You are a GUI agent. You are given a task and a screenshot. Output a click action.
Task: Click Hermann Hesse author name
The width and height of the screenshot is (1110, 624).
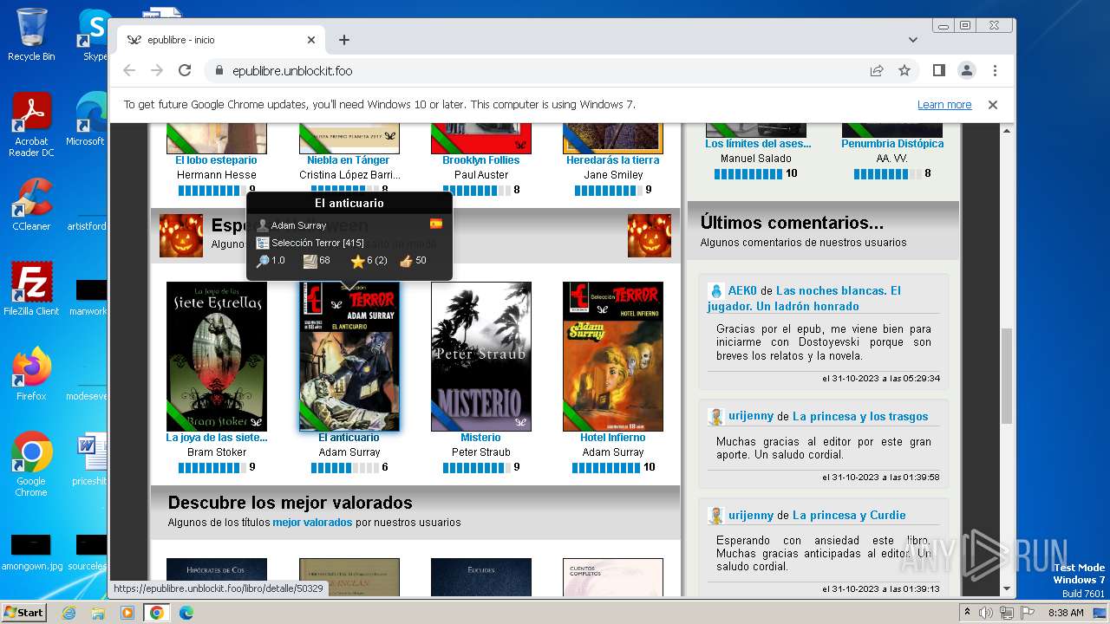coord(217,174)
